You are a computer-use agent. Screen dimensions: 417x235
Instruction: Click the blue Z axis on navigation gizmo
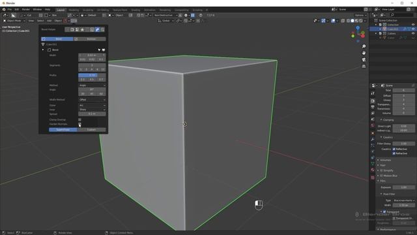pos(358,27)
